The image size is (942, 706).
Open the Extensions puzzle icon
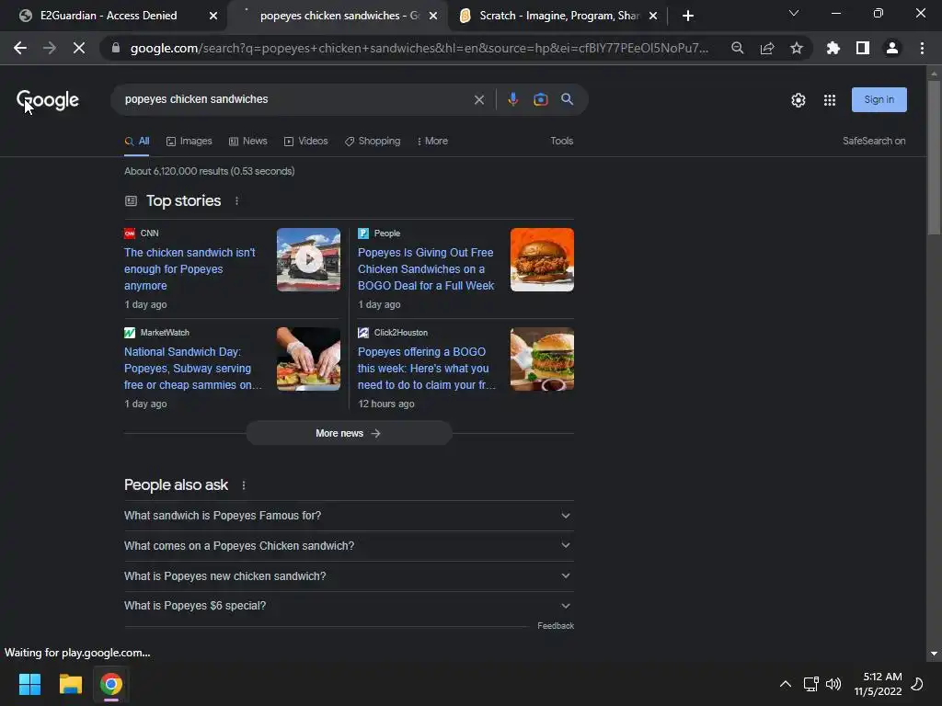pos(833,48)
